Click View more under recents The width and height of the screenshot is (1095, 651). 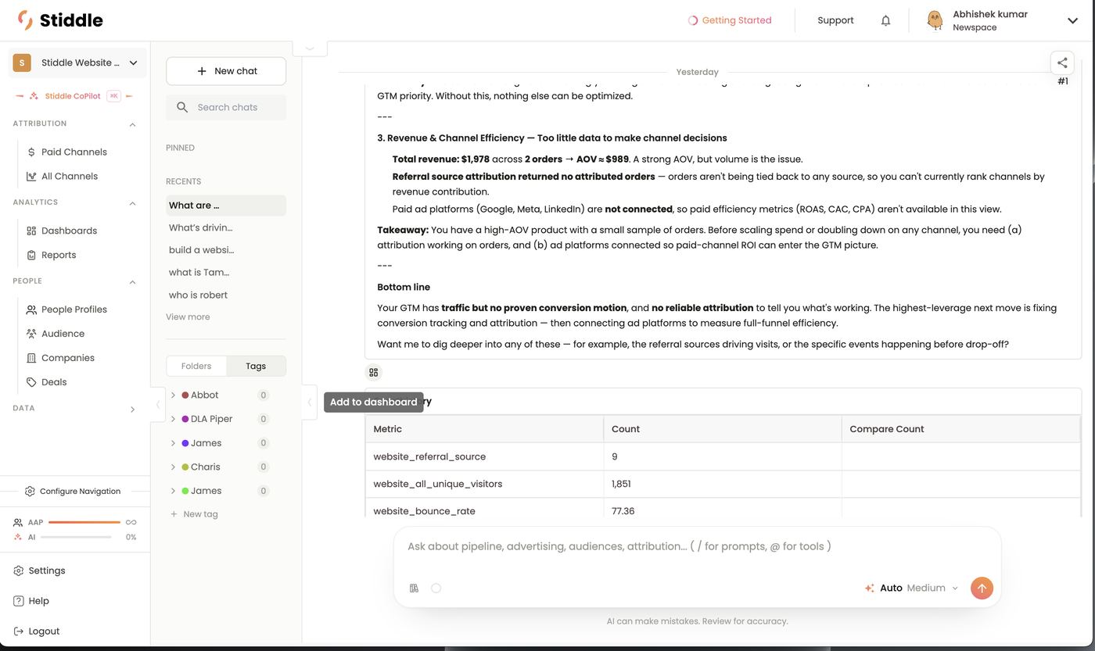pos(188,317)
